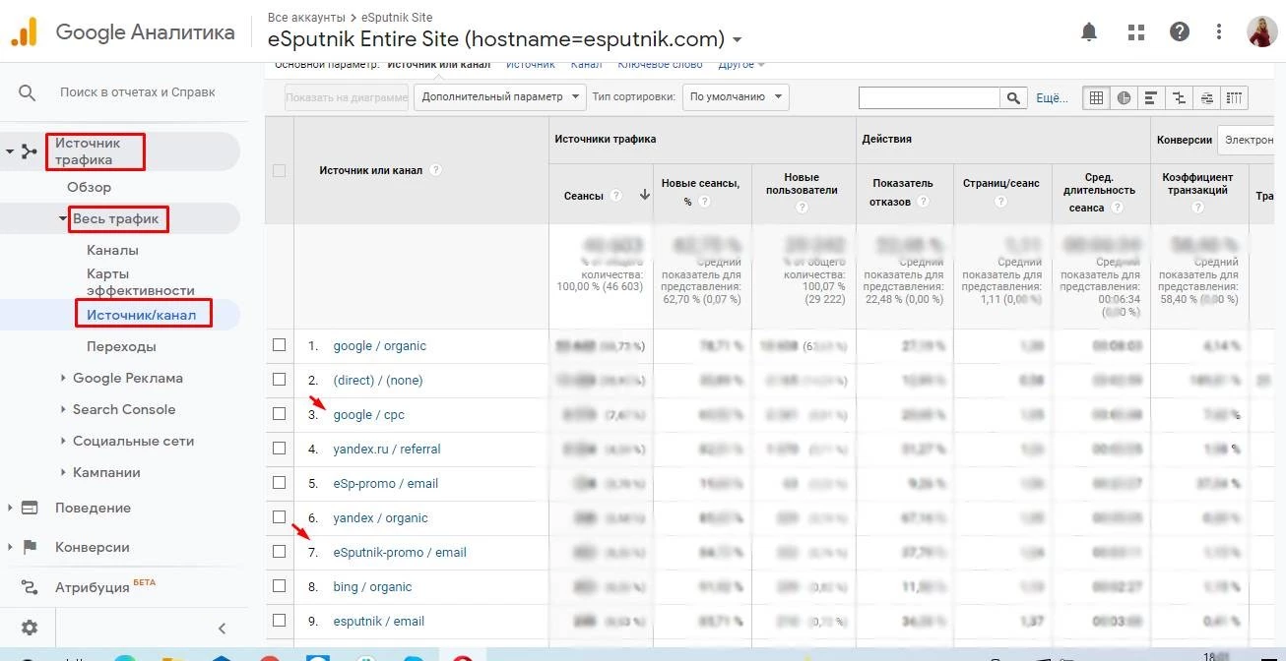Open help for Сеансы column

click(616, 196)
